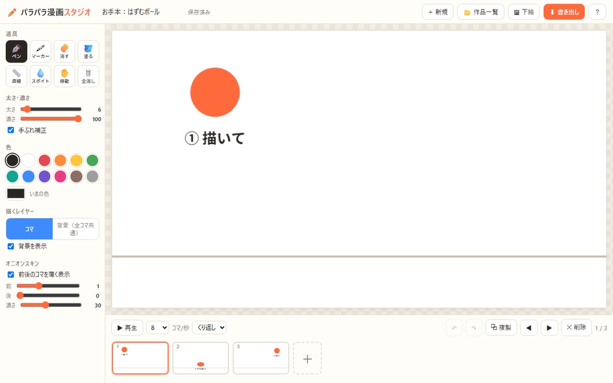The image size is (613, 383).
Task: Select frame 3 thumbnail
Action: [261, 358]
